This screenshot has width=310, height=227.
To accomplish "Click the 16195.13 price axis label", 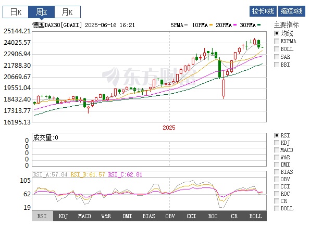I will pyautogui.click(x=17, y=122).
